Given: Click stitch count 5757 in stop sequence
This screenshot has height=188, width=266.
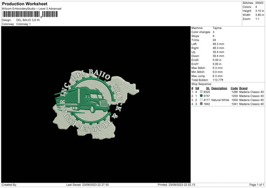Looking at the screenshot, I should 207,96.
